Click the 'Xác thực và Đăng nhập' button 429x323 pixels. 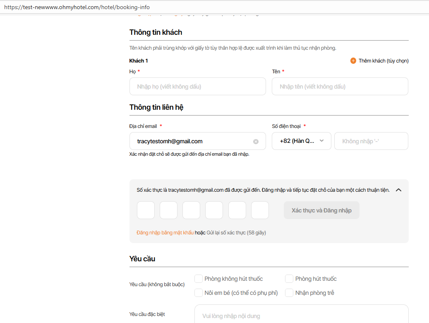[x=321, y=210]
